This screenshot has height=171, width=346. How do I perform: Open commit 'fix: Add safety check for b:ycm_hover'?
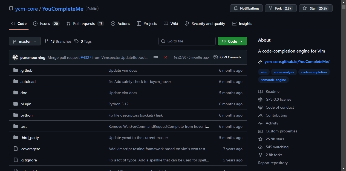tap(140, 82)
